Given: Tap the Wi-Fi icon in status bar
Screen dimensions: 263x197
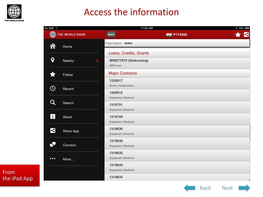Looking at the screenshot, I should [57, 28].
